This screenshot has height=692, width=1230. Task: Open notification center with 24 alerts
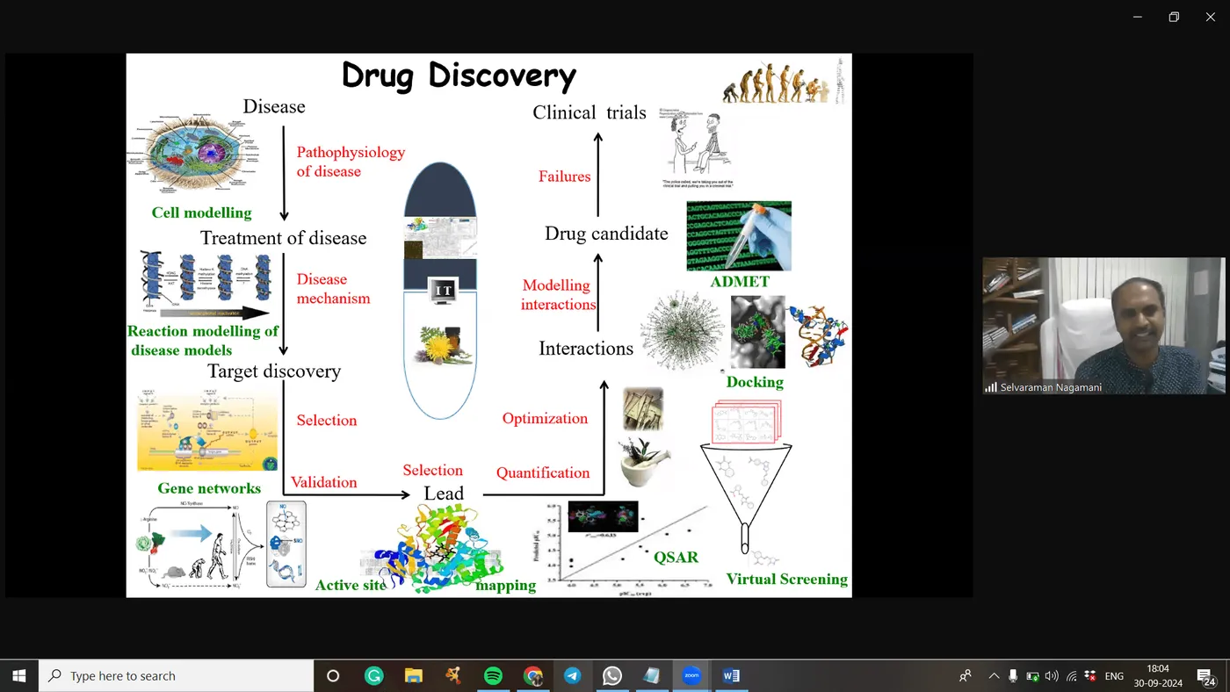[x=1205, y=675]
